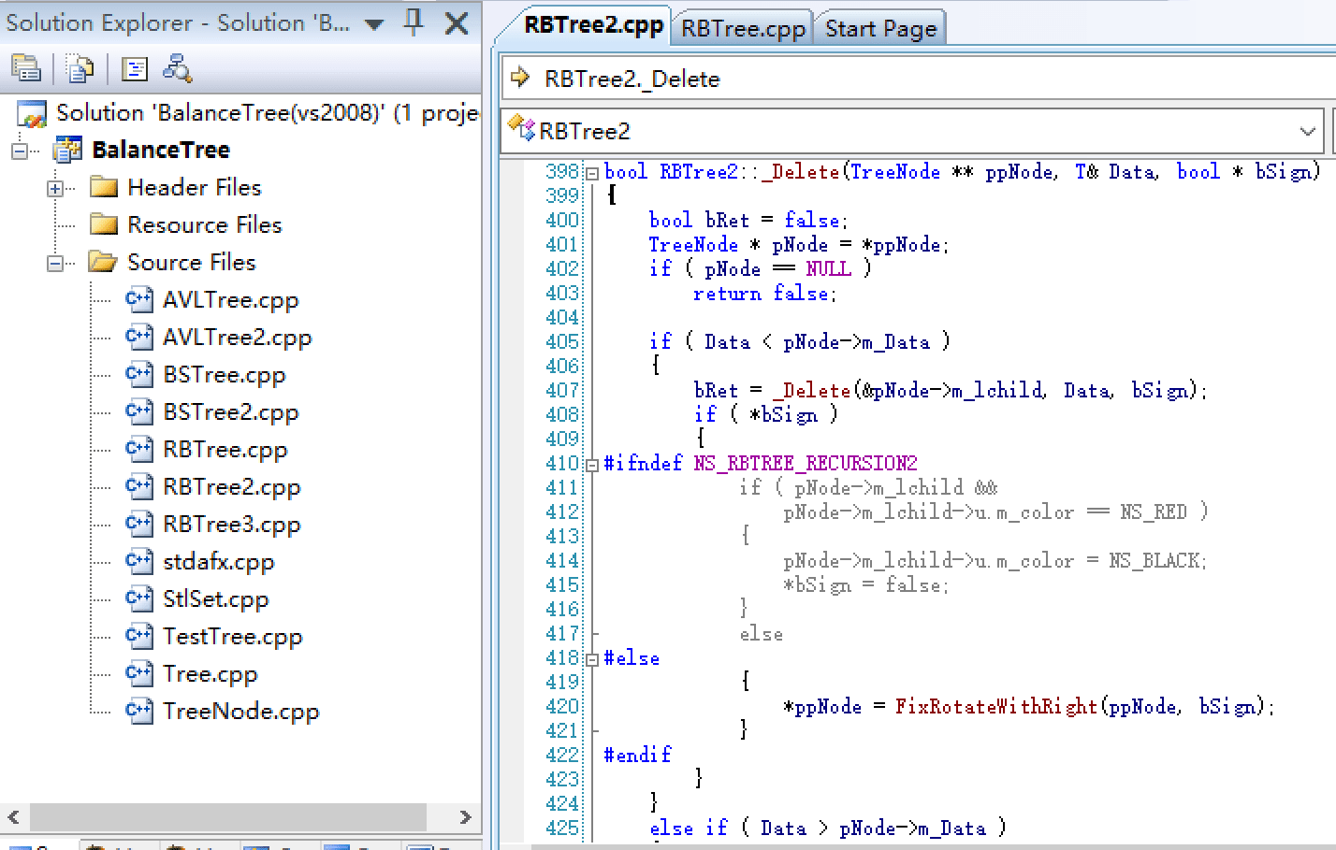1336x850 pixels.
Task: Switch to the Start Page tab
Action: tap(880, 29)
